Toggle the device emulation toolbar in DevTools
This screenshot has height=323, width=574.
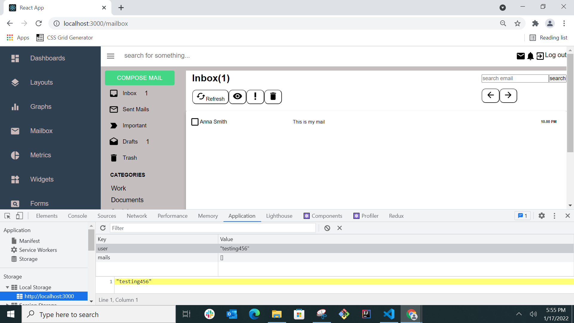(x=19, y=216)
